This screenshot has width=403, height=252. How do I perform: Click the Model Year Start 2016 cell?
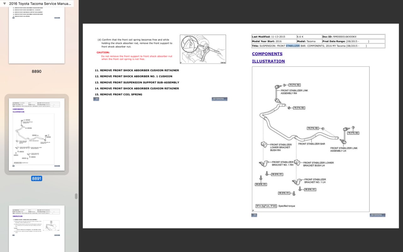[x=274, y=41]
